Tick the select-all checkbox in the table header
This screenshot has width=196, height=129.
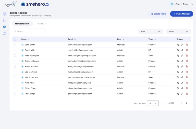(15, 39)
